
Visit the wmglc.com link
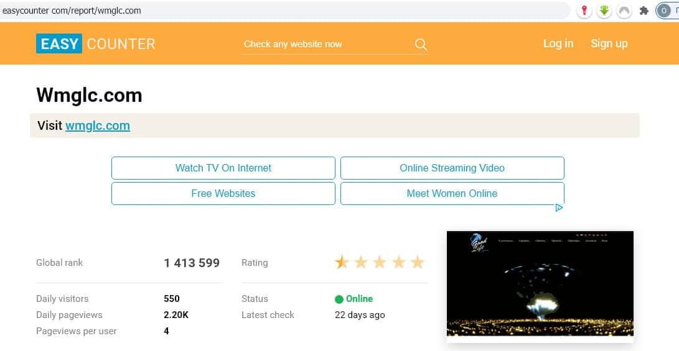coord(98,125)
